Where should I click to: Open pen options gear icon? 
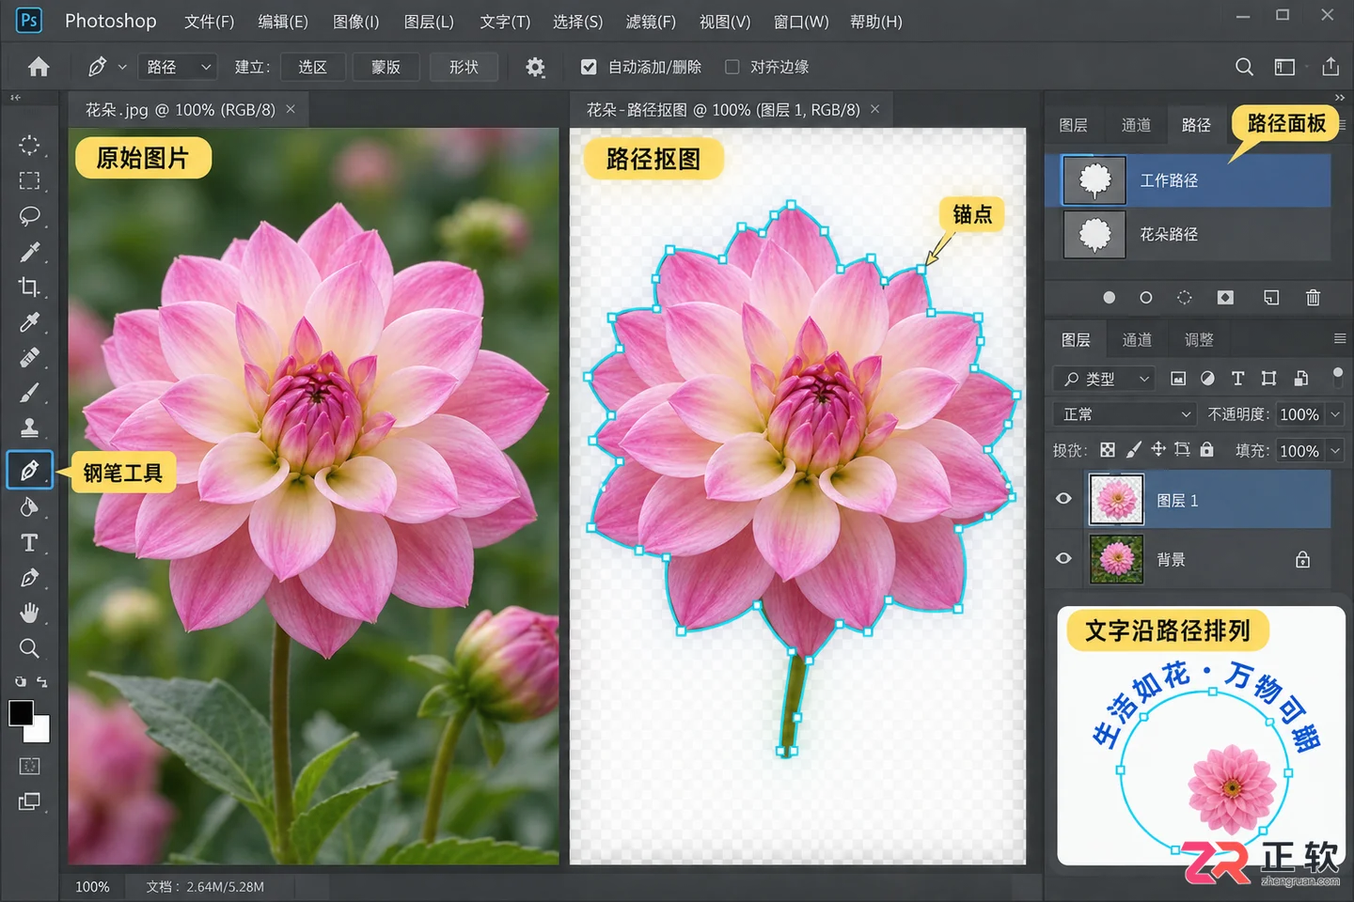535,67
